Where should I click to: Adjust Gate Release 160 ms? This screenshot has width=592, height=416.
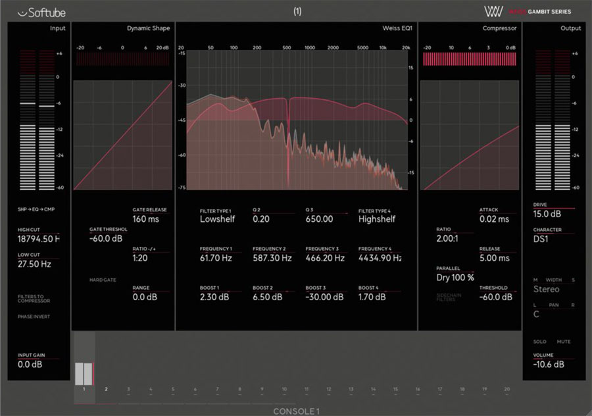click(146, 219)
